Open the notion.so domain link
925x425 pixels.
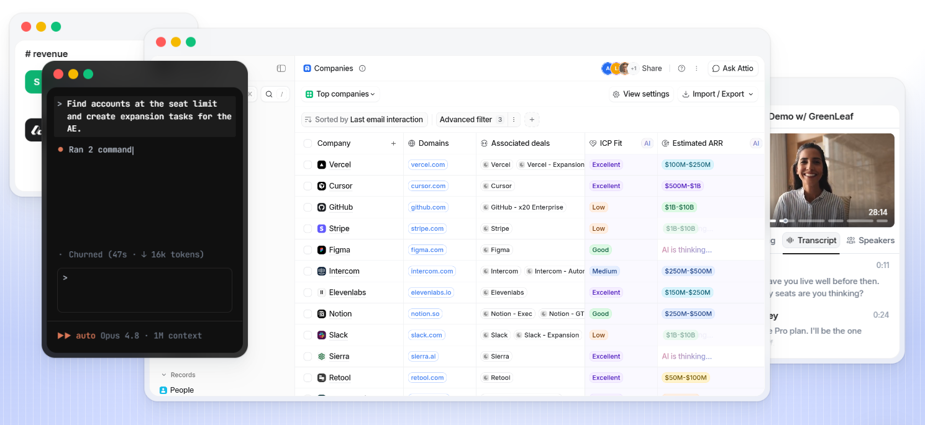tap(426, 314)
